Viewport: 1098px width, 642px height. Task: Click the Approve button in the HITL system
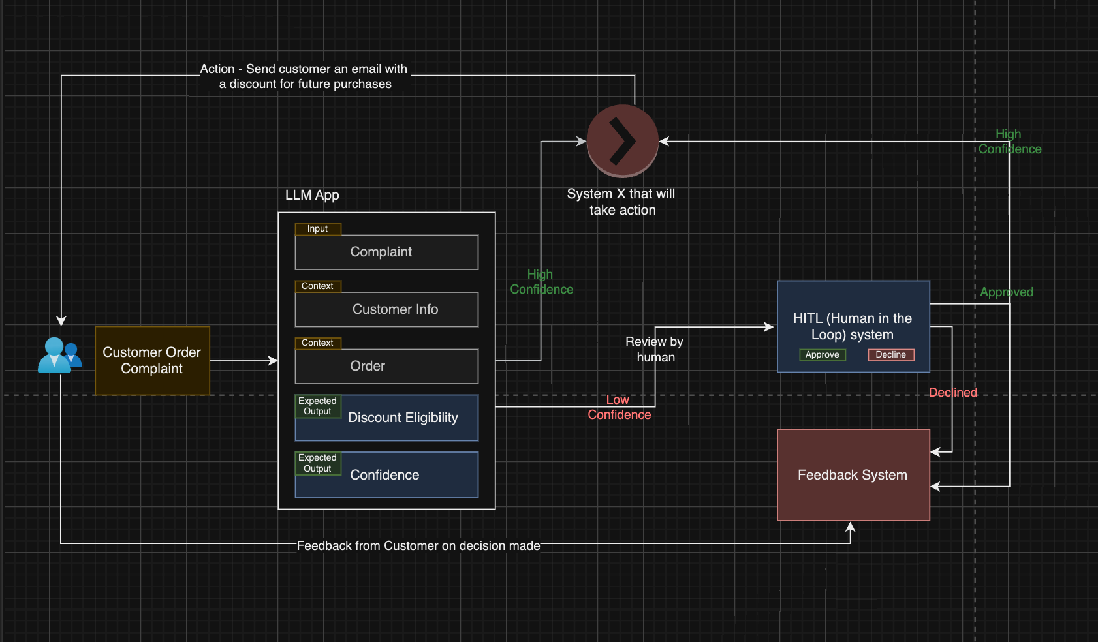coord(822,354)
